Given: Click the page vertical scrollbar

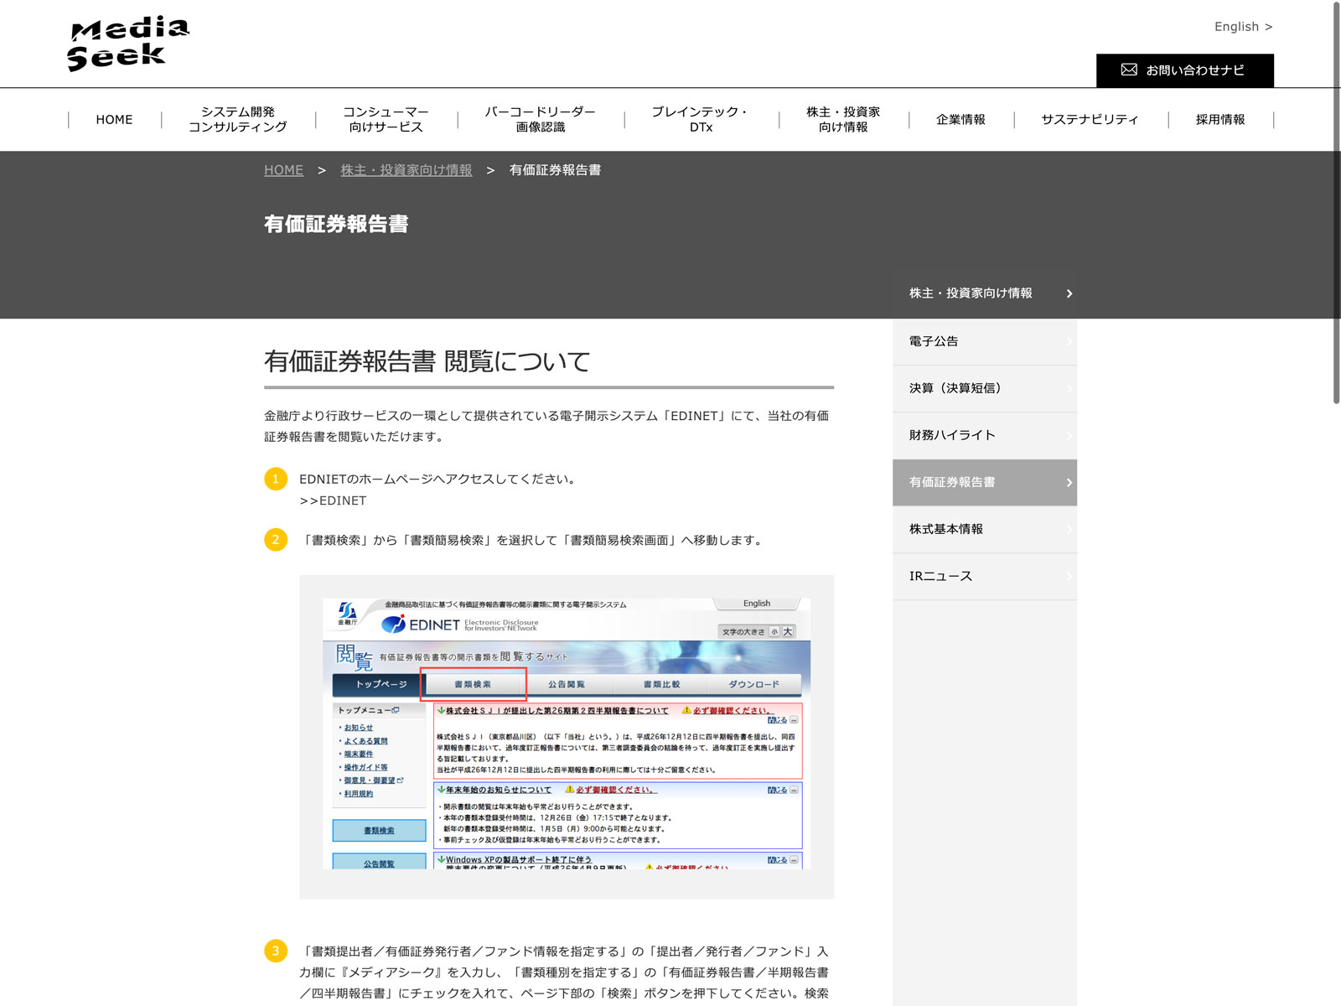Looking at the screenshot, I should 1336,201.
